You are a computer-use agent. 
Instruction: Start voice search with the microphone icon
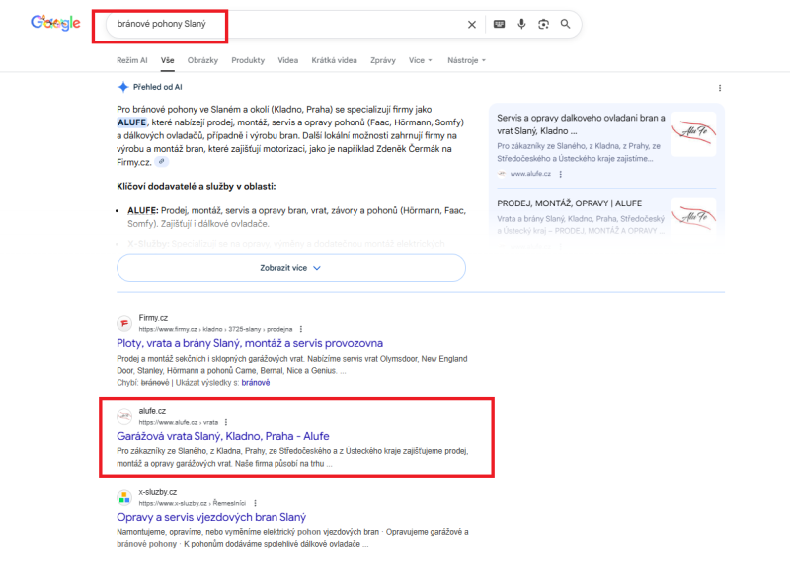pos(521,24)
